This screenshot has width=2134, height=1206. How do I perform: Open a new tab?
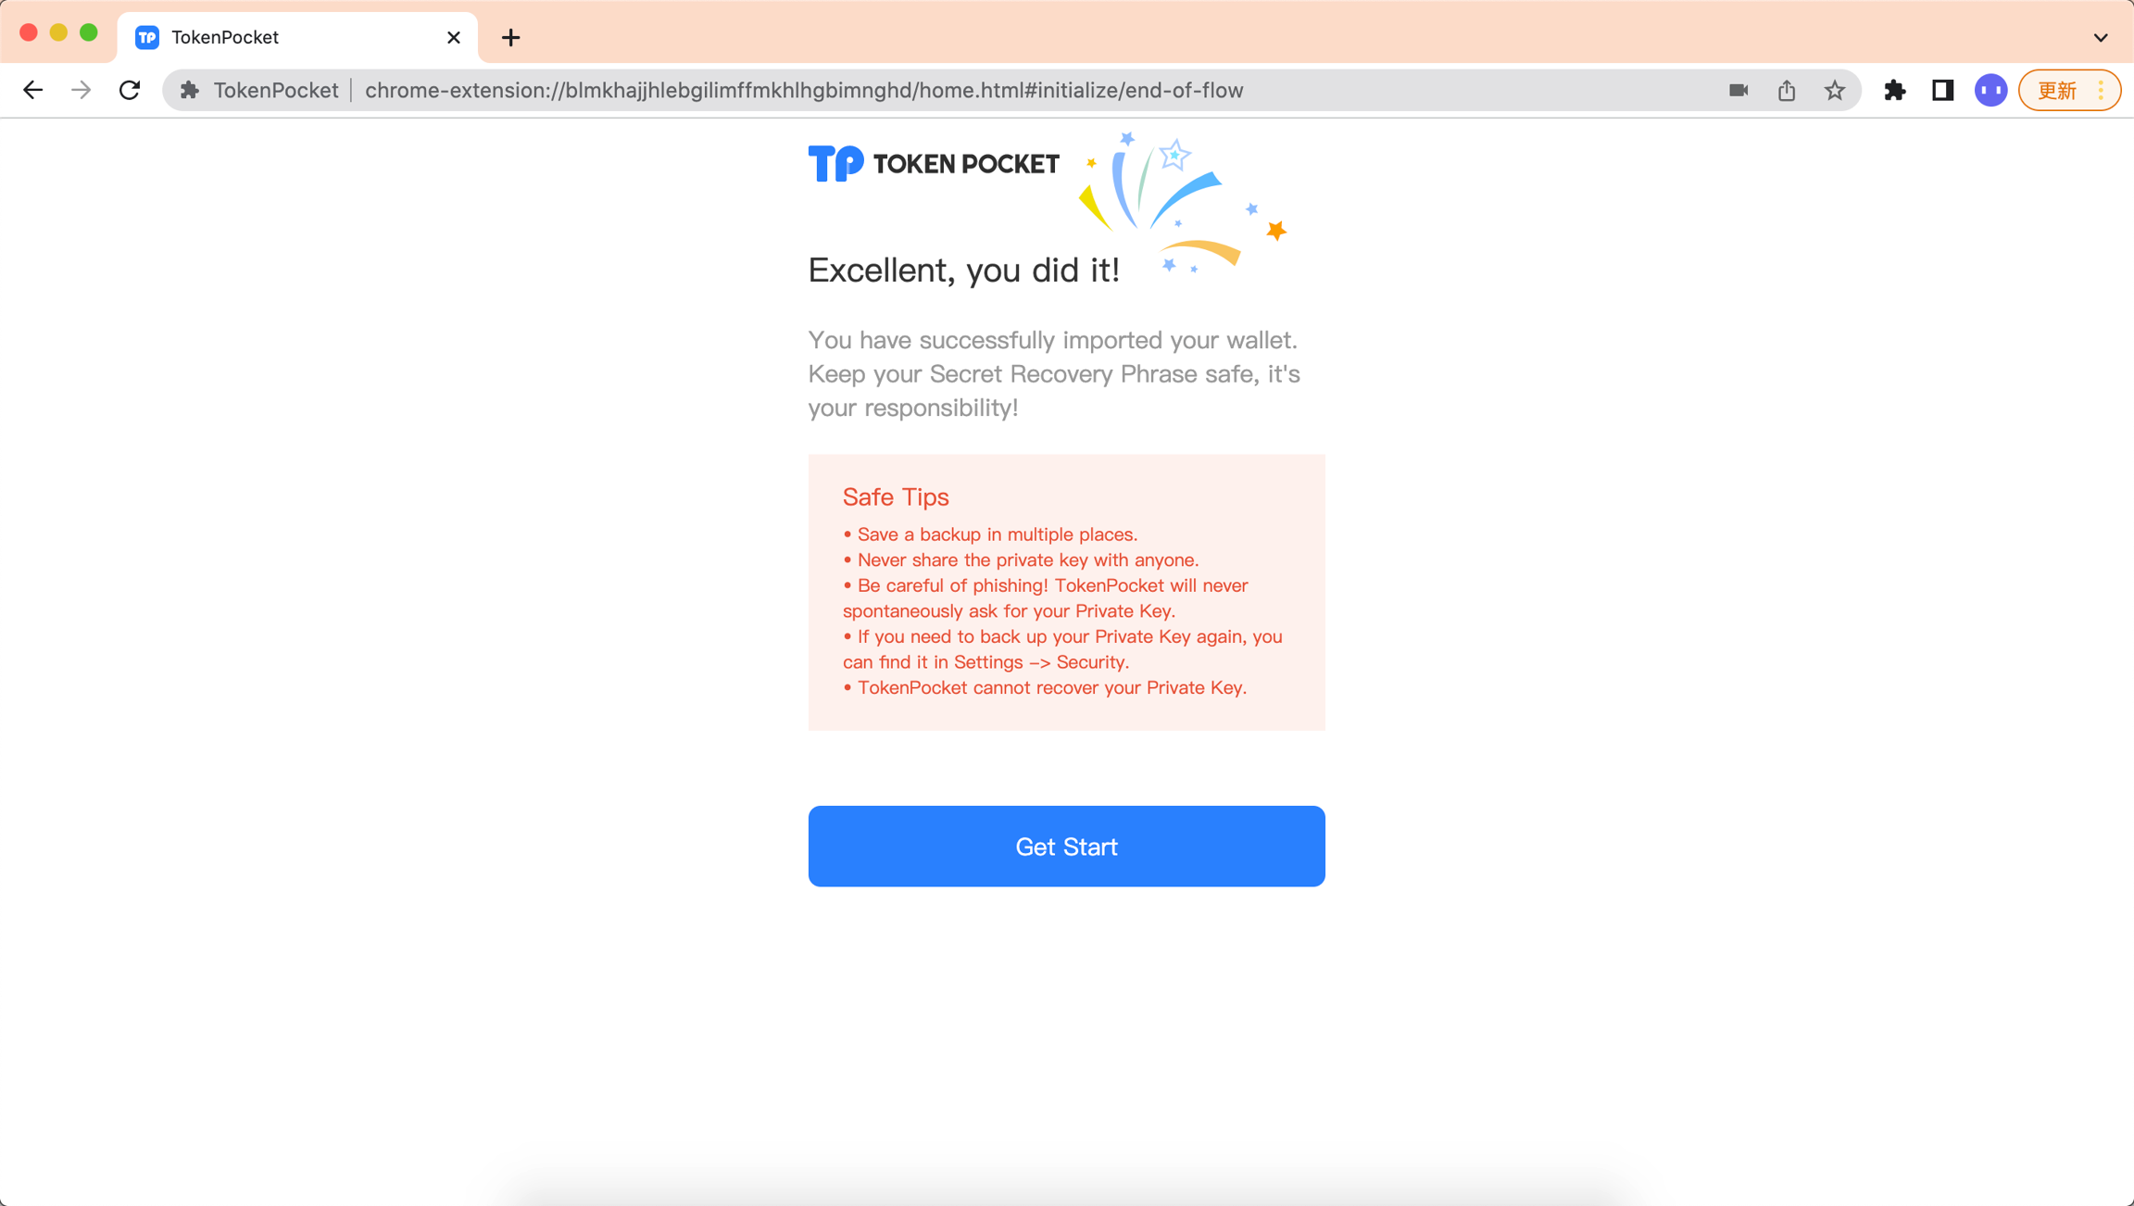point(510,37)
